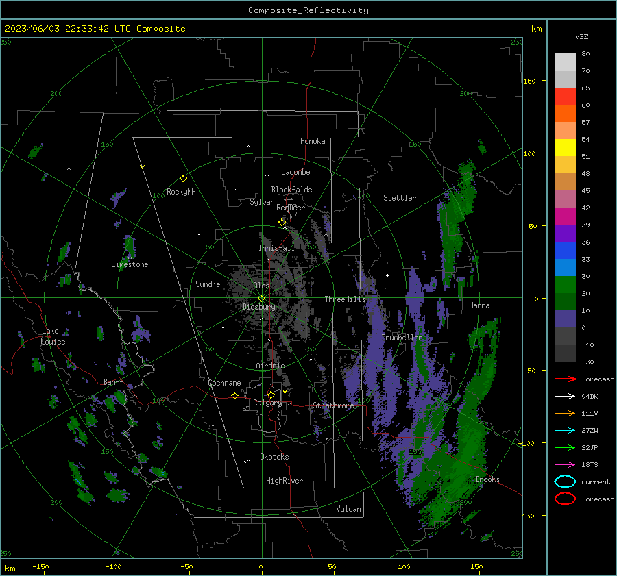Click the green 22JP arrow icon

coord(565,447)
